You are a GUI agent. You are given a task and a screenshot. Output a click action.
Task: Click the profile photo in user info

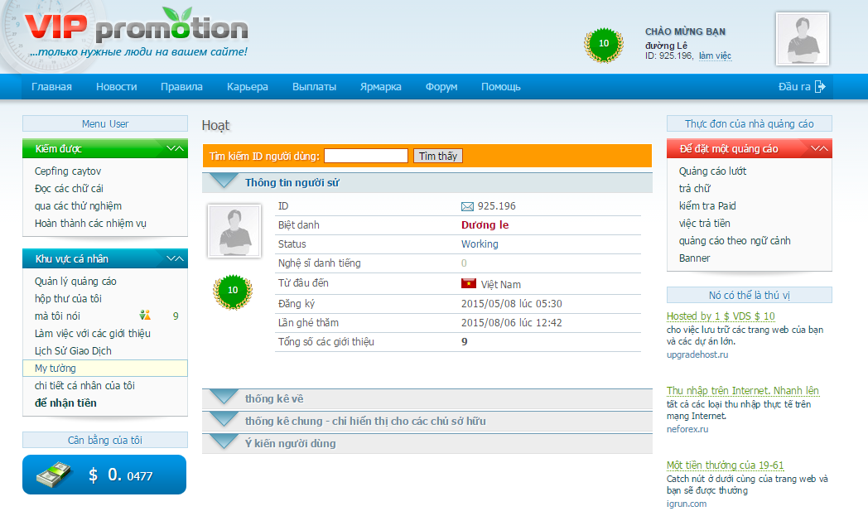pos(234,230)
